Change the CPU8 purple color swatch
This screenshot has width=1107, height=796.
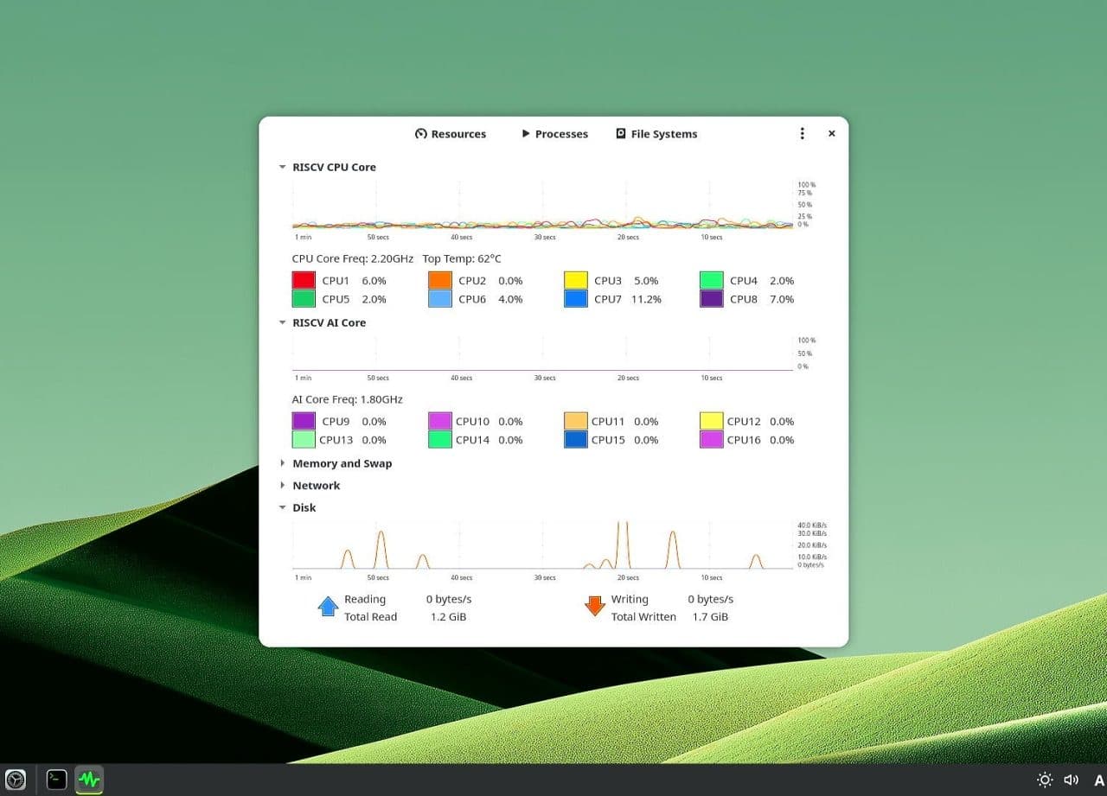click(x=712, y=299)
